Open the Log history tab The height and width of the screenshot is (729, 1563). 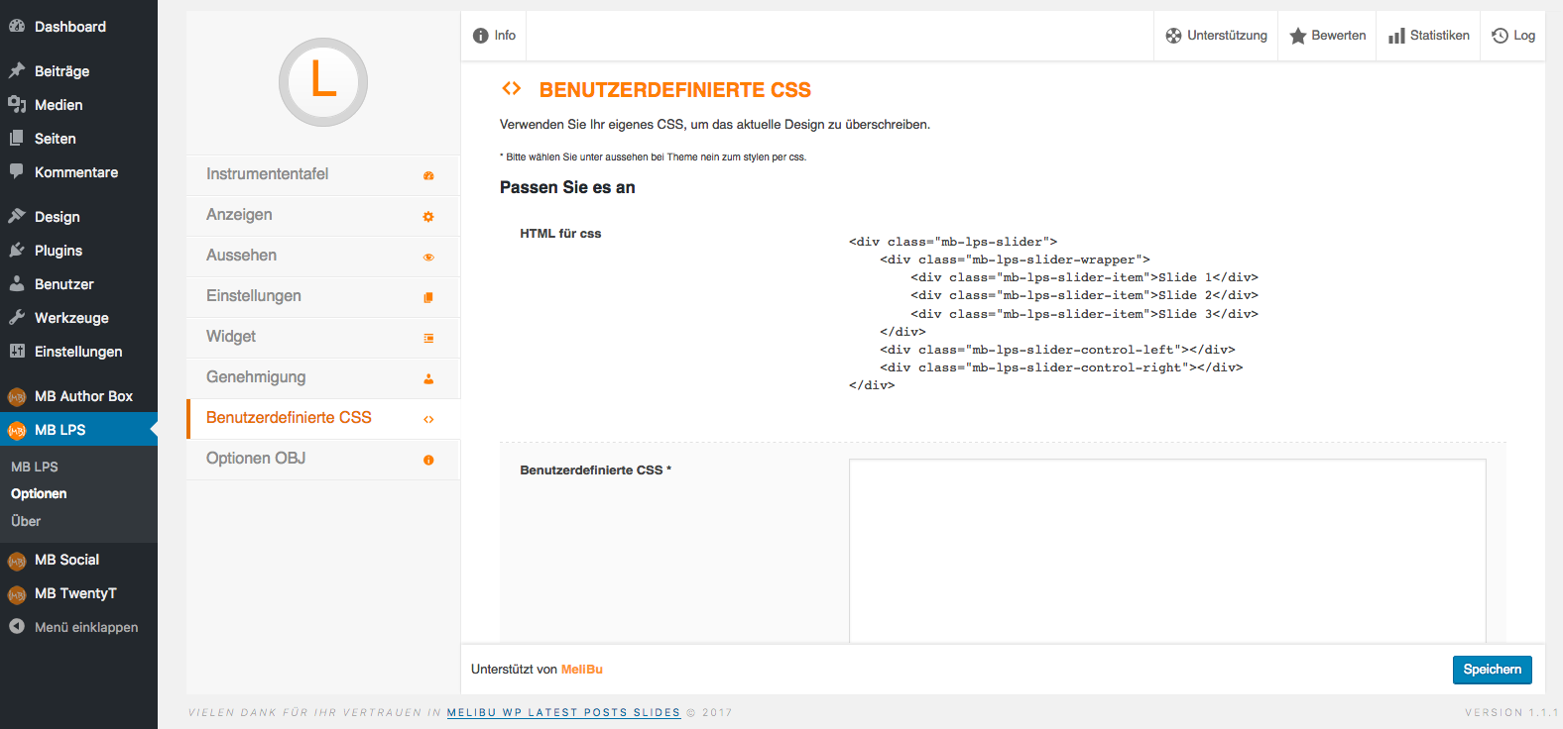1513,36
